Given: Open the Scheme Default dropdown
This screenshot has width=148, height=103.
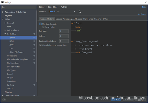Looking at the screenshot, I should pos(62,11).
